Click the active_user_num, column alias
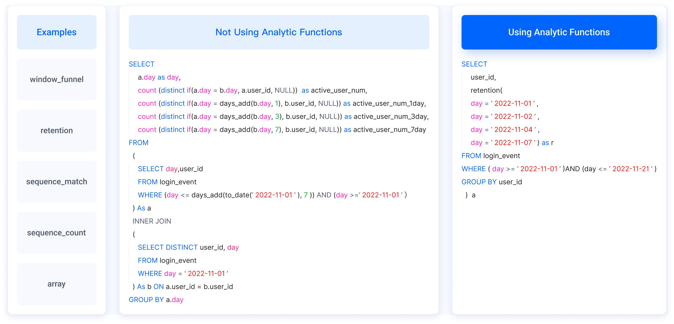The width and height of the screenshot is (674, 324). click(339, 91)
